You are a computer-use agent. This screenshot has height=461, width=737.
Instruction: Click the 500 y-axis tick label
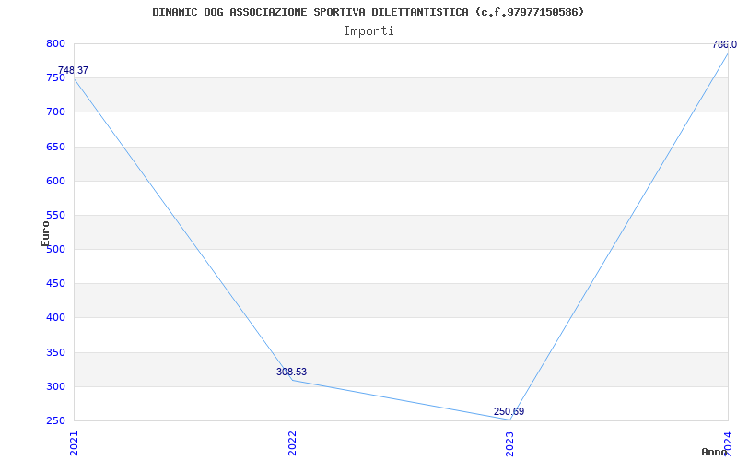click(x=55, y=249)
